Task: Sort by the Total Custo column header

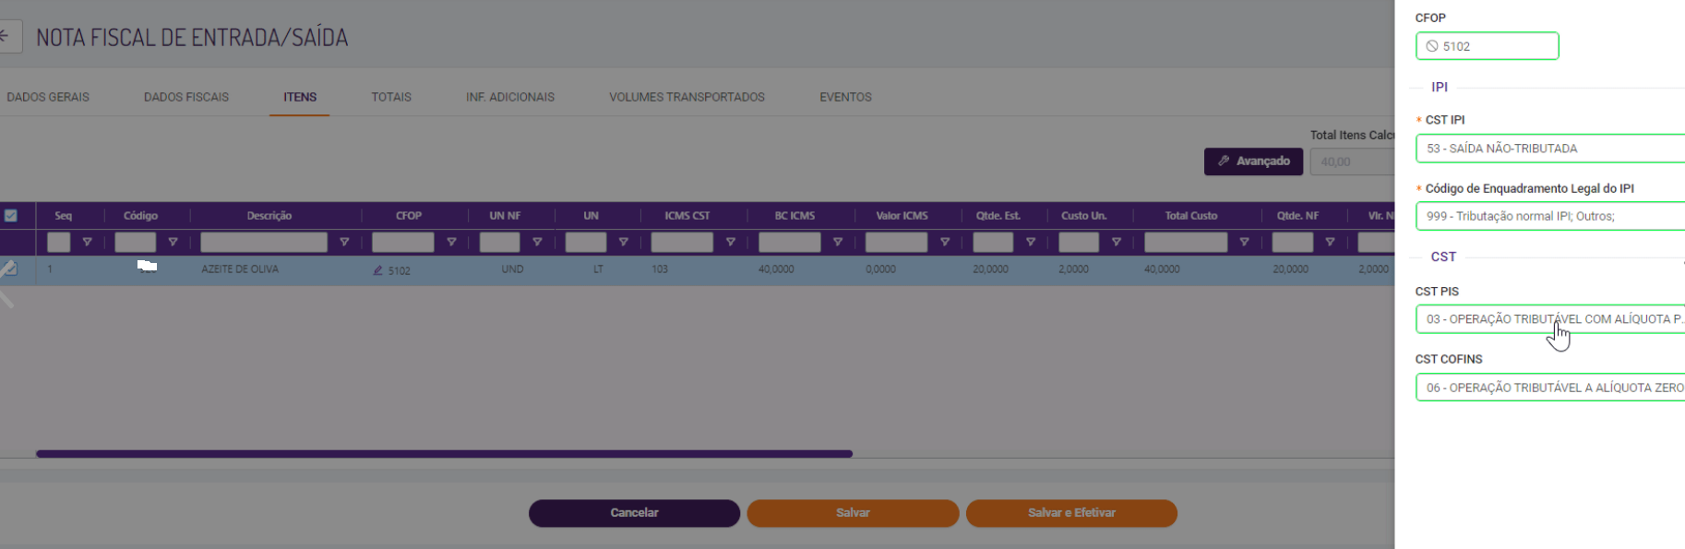Action: pyautogui.click(x=1190, y=216)
